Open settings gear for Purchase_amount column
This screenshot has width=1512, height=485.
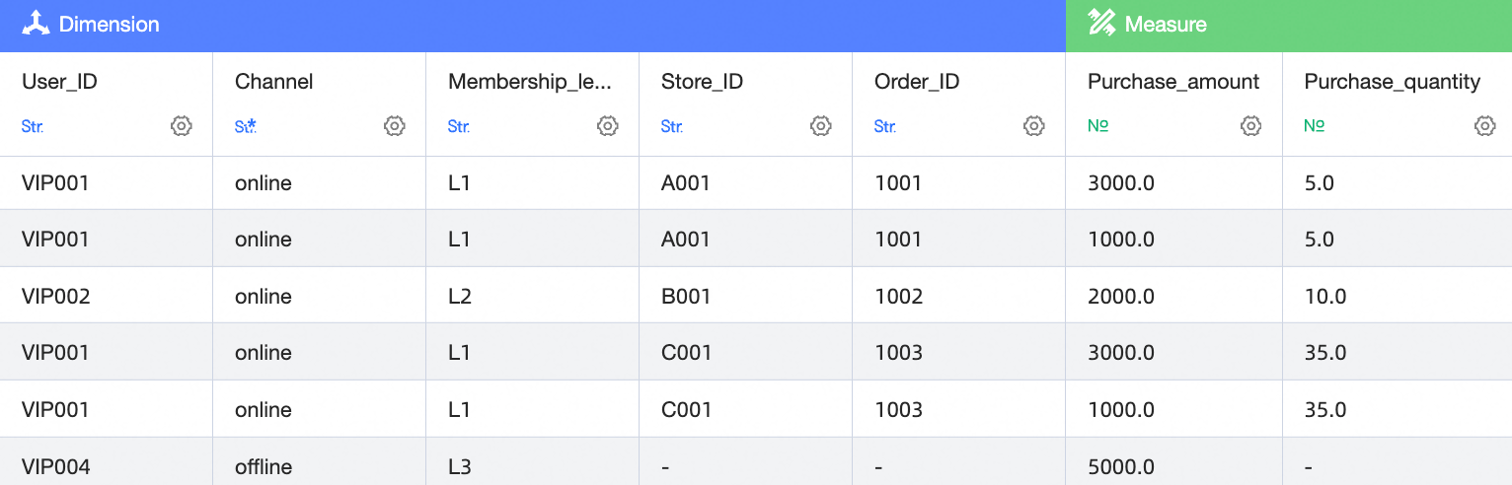click(1251, 126)
